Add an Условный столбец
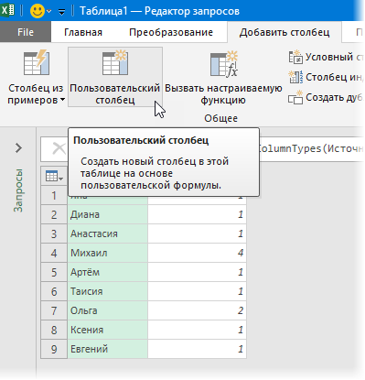 [x=326, y=57]
